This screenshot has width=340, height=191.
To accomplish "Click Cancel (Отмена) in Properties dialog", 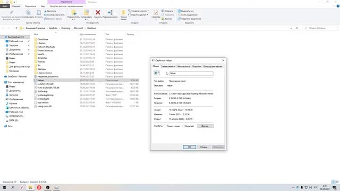I will tap(203, 147).
